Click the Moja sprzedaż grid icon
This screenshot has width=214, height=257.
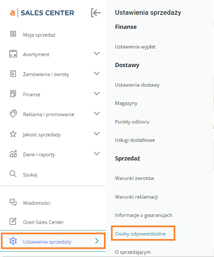tap(13, 34)
